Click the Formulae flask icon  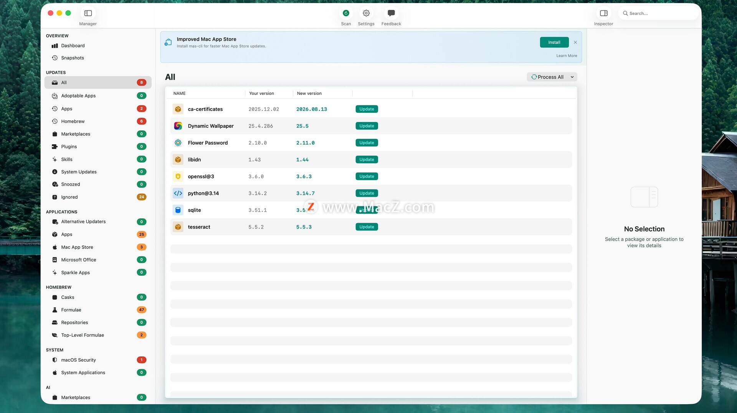coord(55,310)
